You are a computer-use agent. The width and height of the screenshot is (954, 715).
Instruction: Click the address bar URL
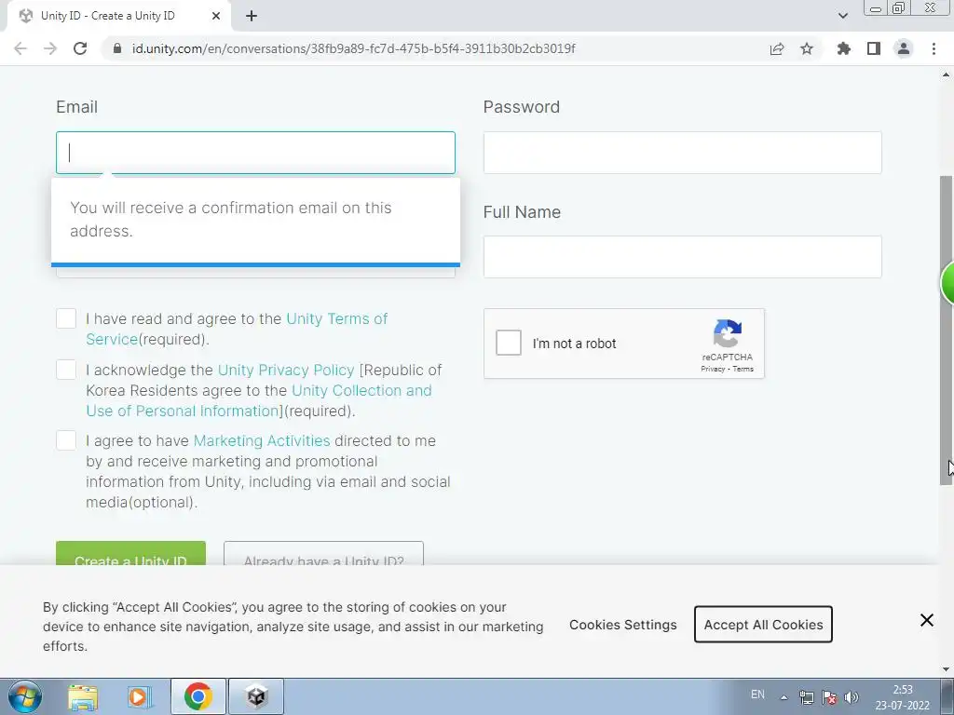click(x=353, y=48)
